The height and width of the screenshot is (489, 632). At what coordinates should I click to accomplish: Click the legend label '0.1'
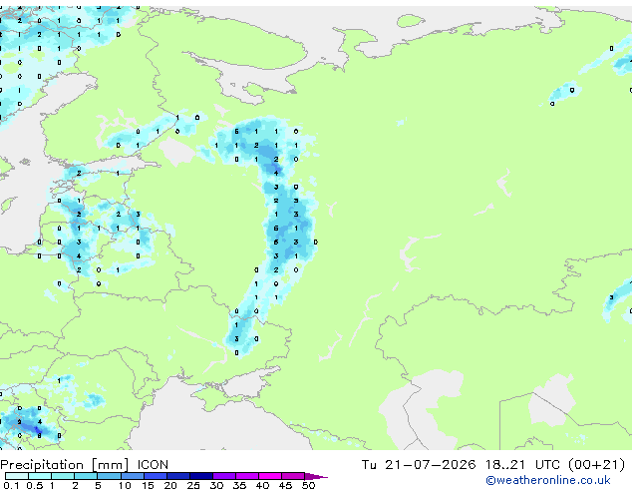coord(11,485)
